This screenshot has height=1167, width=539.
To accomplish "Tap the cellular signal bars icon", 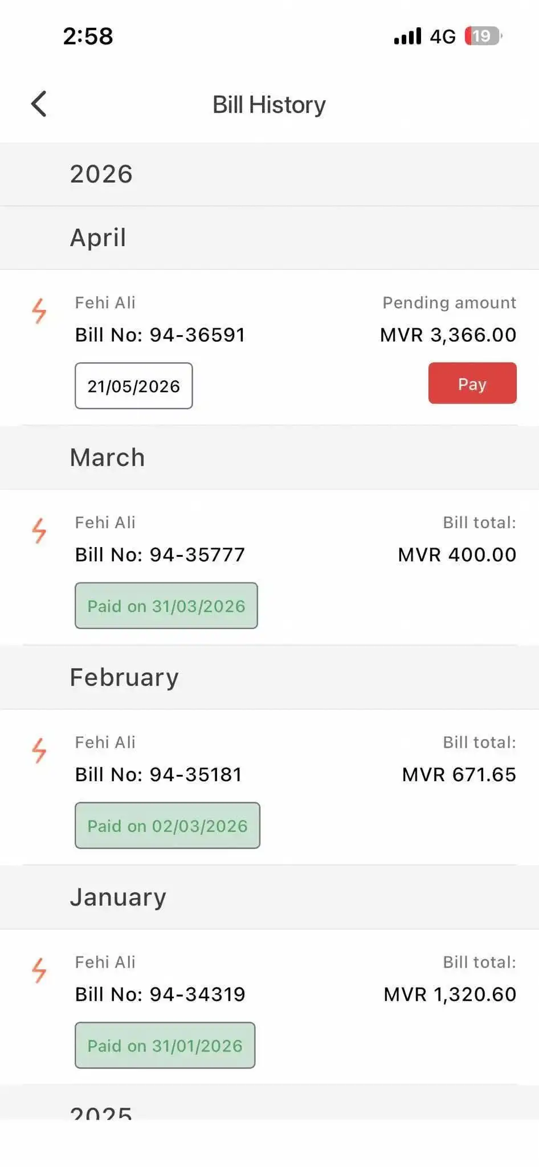I will [407, 36].
